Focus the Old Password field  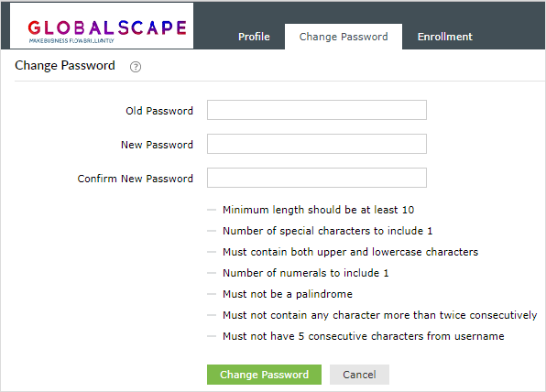pyautogui.click(x=317, y=110)
